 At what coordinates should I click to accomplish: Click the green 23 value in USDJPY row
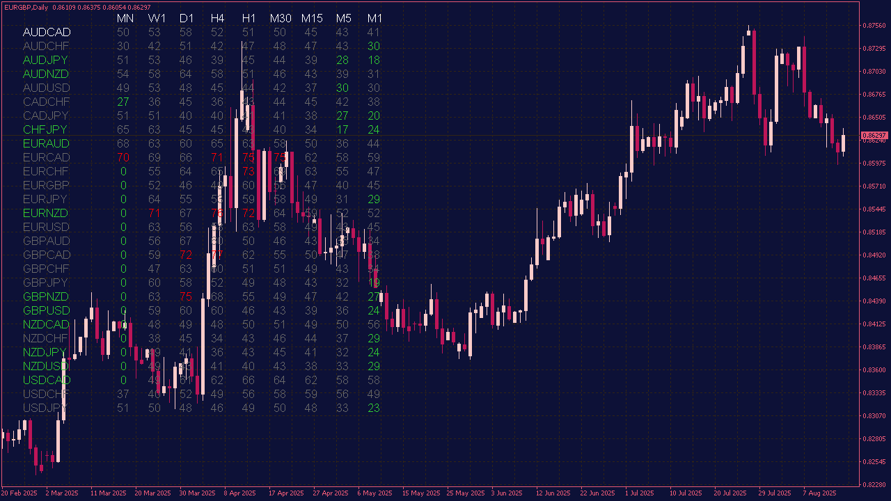(374, 408)
